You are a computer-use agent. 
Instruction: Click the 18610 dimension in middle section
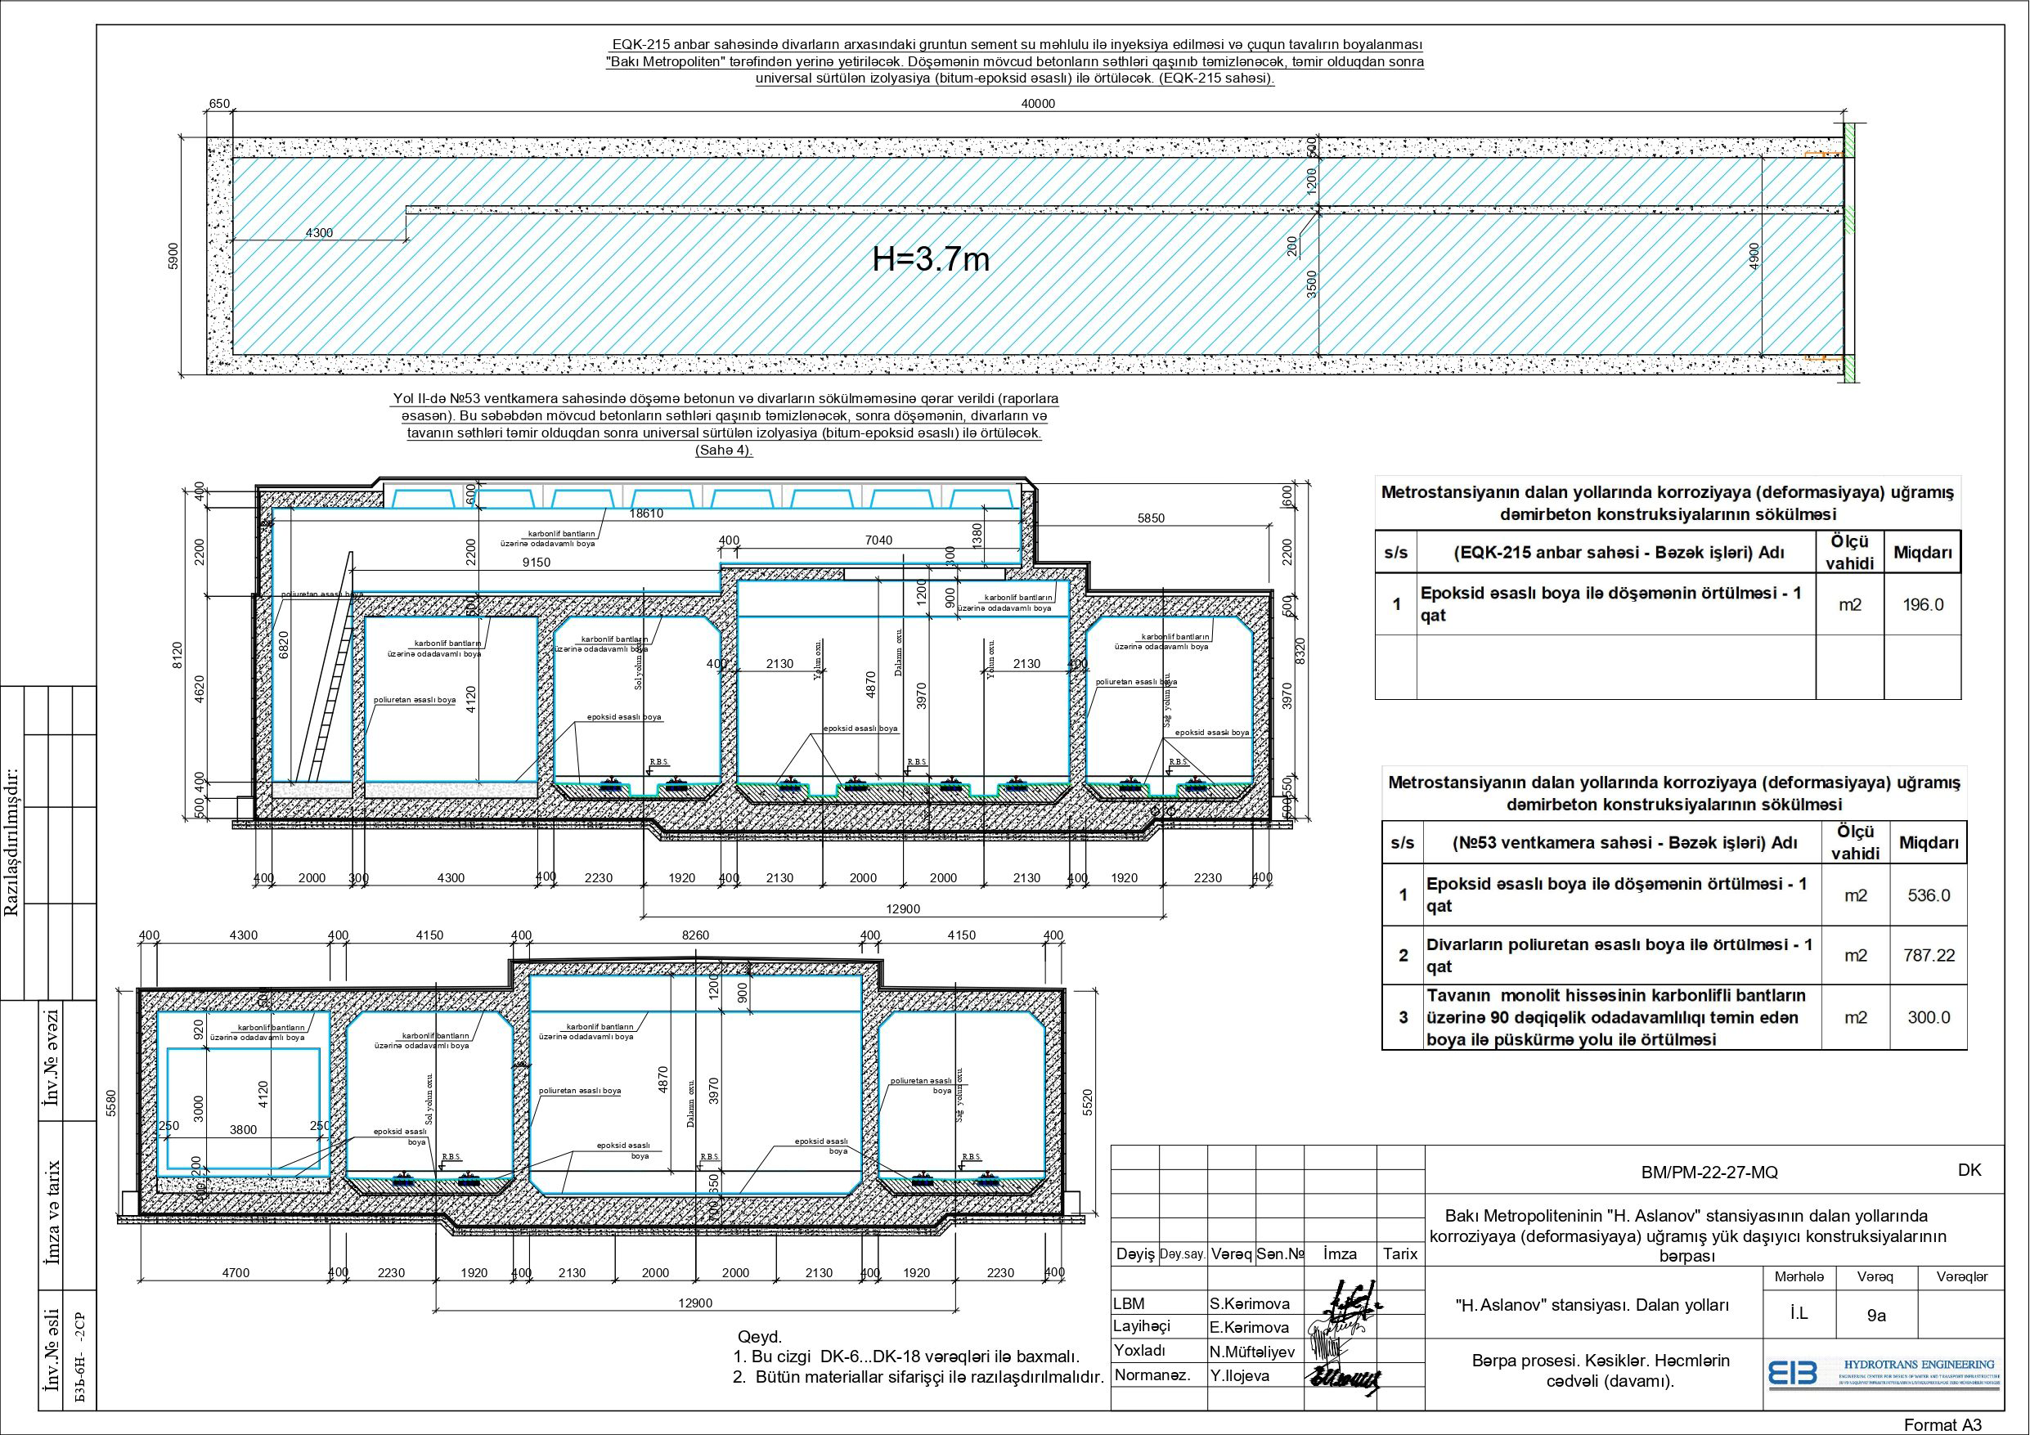pyautogui.click(x=645, y=513)
